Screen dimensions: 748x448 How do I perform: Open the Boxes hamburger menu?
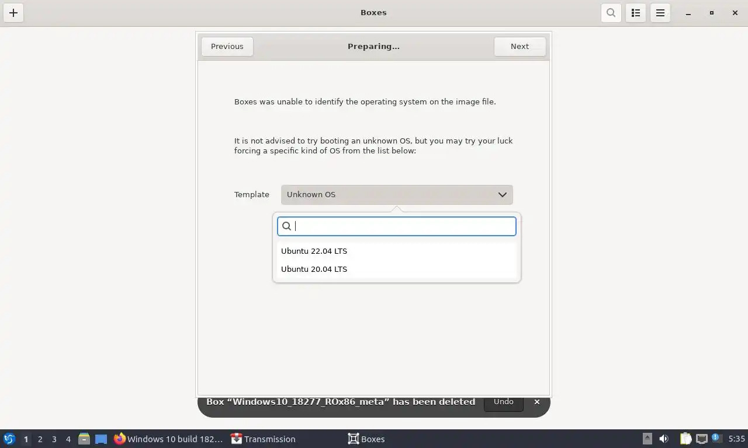click(x=660, y=13)
